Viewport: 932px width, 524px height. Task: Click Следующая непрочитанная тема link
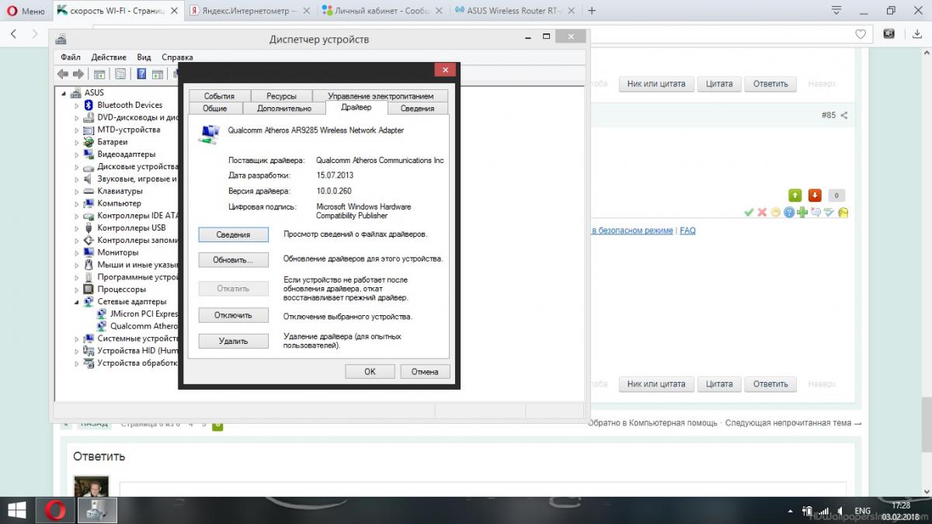click(x=793, y=423)
